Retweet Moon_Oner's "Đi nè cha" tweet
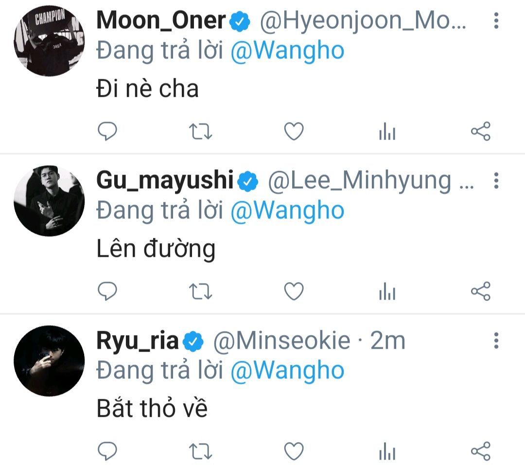525x465 pixels. click(x=200, y=131)
